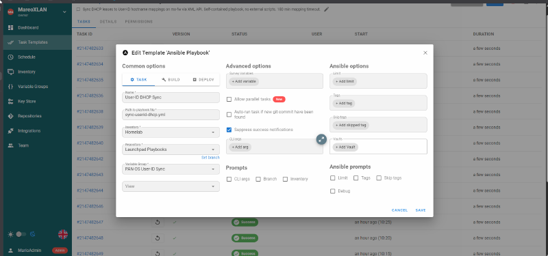The height and width of the screenshot is (256, 548).
Task: Click the + Add tag chip
Action: (x=344, y=104)
